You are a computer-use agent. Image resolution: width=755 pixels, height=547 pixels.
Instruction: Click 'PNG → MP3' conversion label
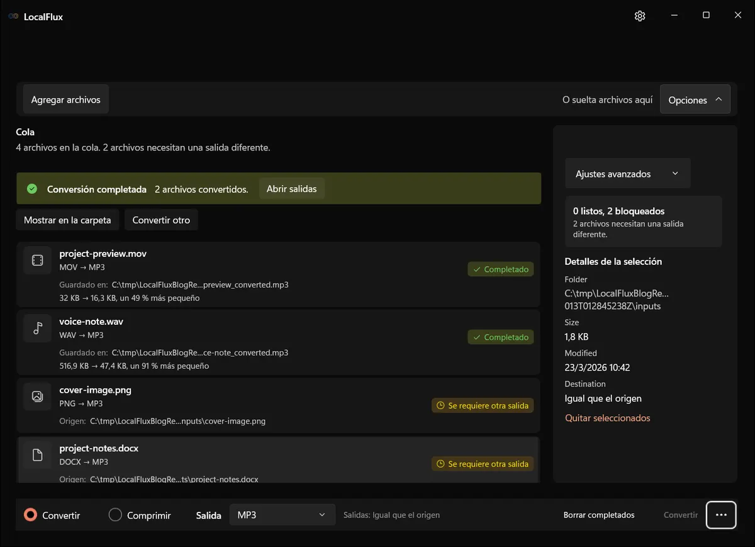tap(81, 404)
